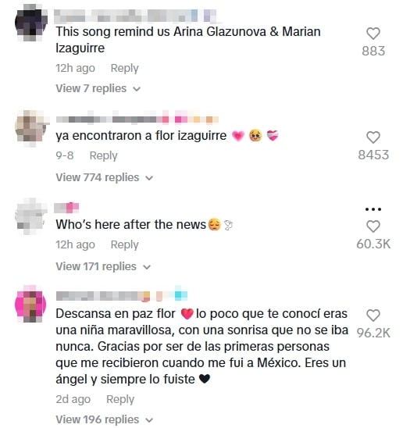
Task: Reply to the comment posted 2d ago
Action: [120, 399]
